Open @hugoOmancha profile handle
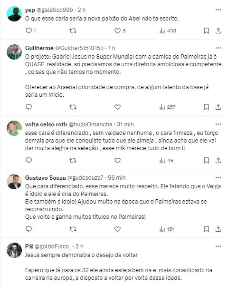 point(90,124)
